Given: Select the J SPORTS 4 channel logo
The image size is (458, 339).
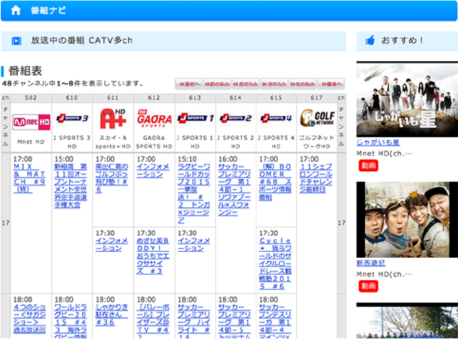Looking at the screenshot, I should [x=276, y=119].
